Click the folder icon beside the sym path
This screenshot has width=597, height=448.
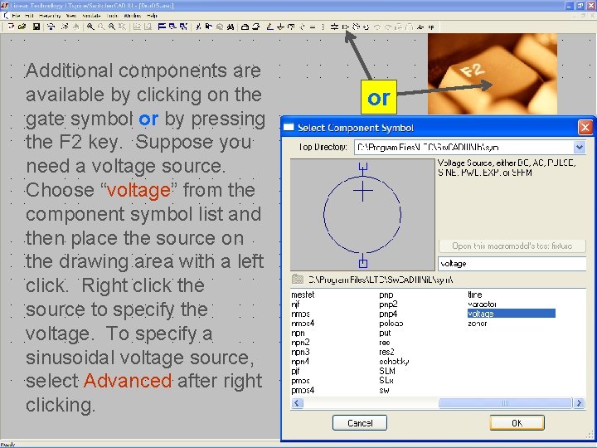coord(298,280)
